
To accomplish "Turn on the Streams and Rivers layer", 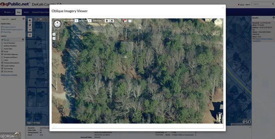I will [2, 57].
